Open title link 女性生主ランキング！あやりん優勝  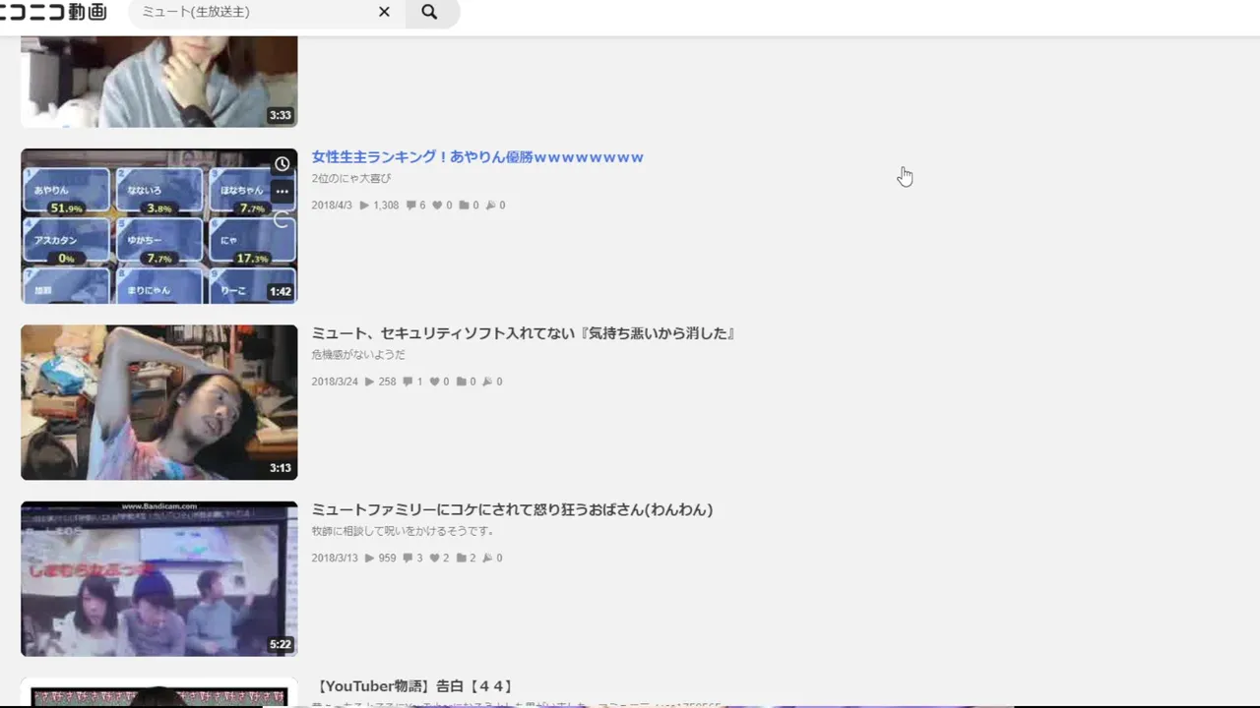pos(477,157)
